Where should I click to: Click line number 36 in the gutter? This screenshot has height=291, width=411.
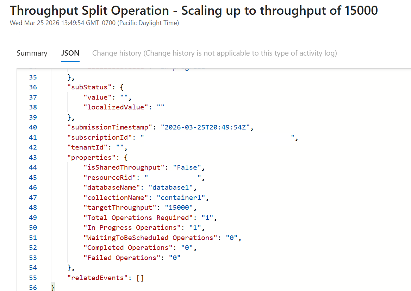coord(33,87)
